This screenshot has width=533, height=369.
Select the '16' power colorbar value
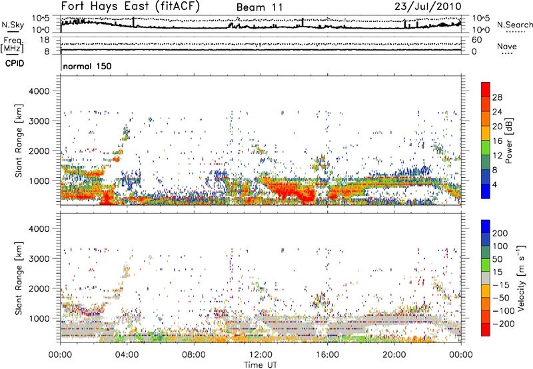497,141
